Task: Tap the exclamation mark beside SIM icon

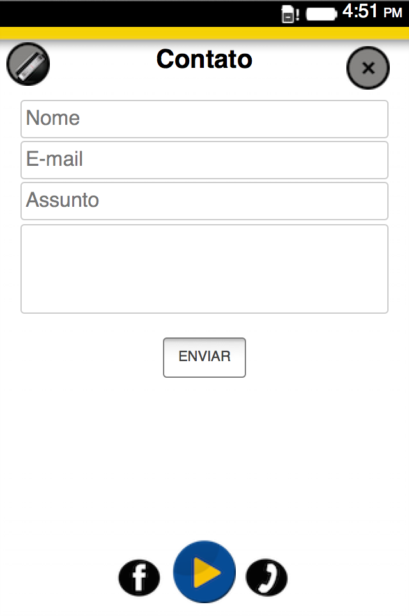Action: [298, 15]
